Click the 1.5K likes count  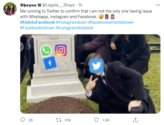click(x=106, y=120)
